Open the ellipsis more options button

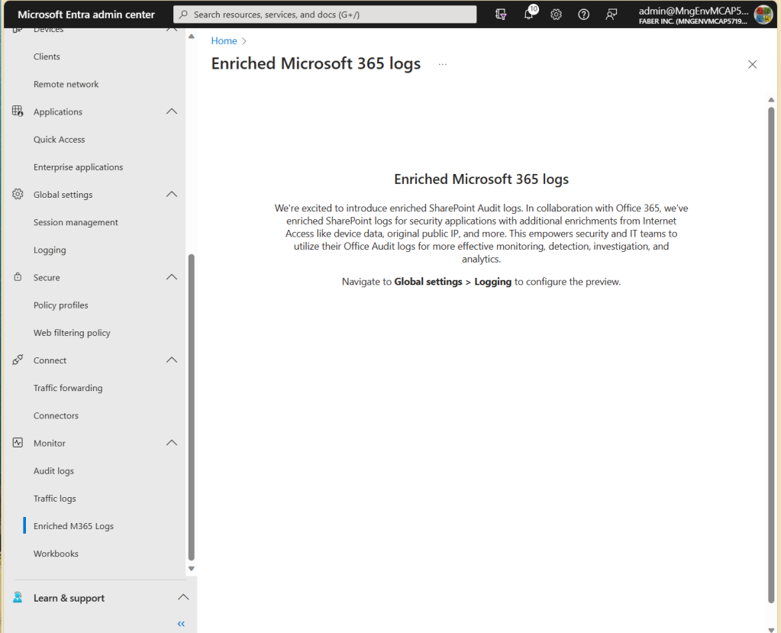pos(443,64)
